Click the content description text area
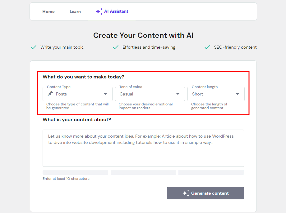286x213 pixels. (143, 147)
